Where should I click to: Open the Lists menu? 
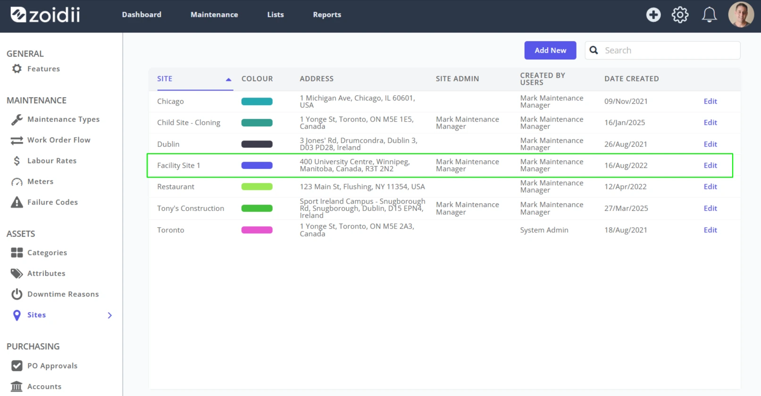tap(276, 15)
